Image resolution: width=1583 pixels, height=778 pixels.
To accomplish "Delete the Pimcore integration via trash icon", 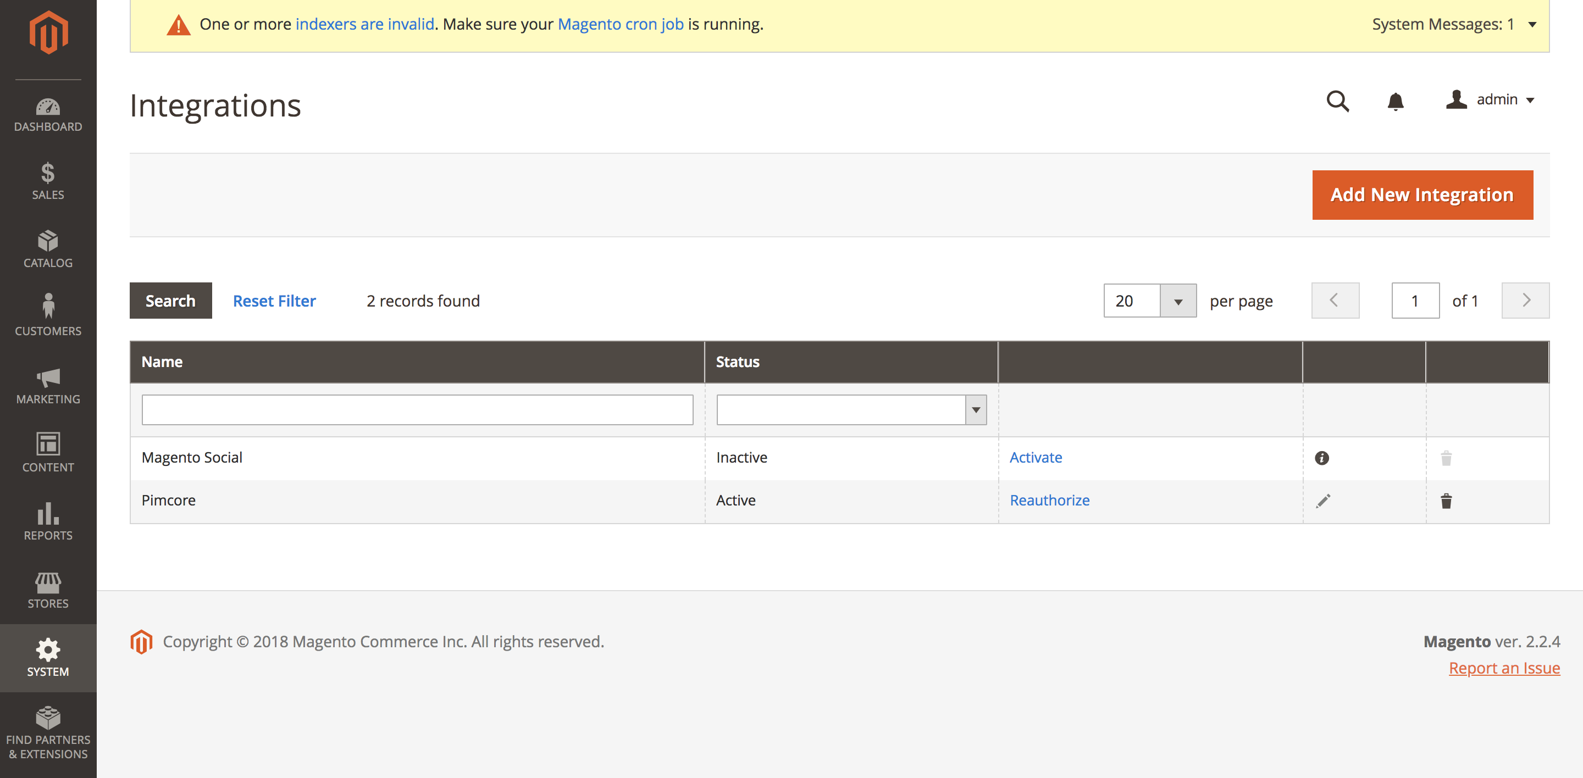I will 1447,501.
